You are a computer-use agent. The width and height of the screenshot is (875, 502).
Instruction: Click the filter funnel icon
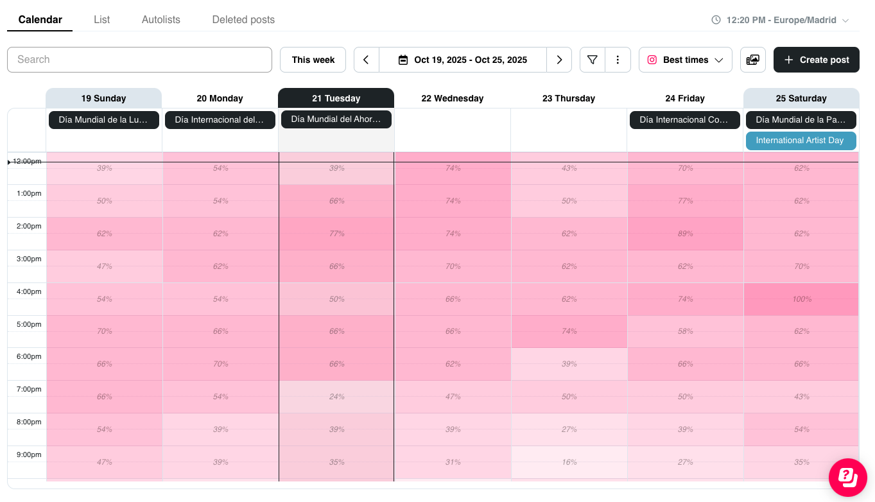pyautogui.click(x=593, y=60)
